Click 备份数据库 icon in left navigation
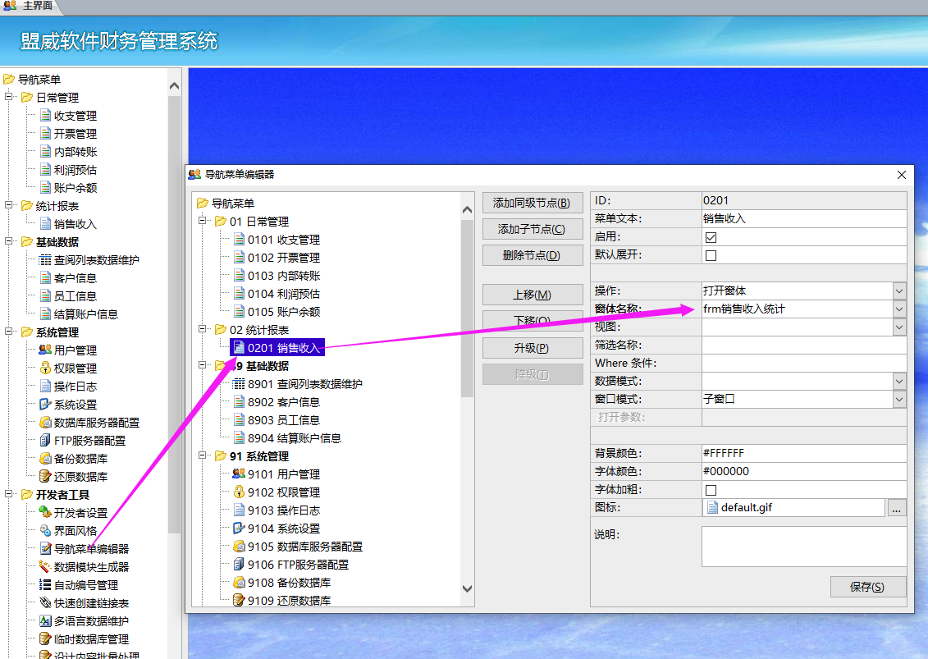The height and width of the screenshot is (659, 928). pos(46,458)
